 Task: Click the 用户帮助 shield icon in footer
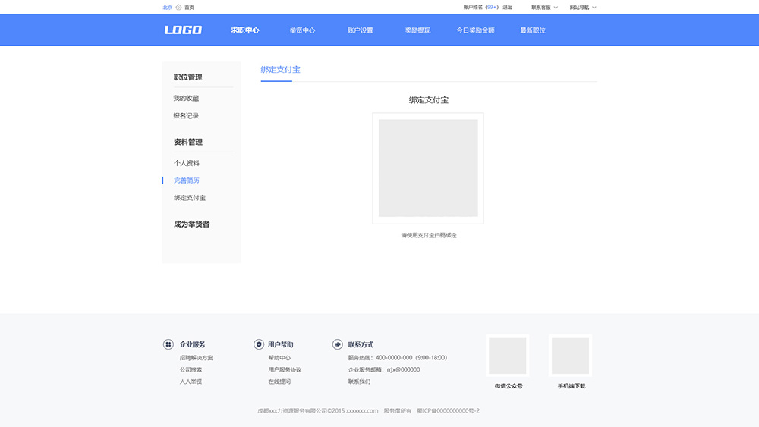coord(259,344)
